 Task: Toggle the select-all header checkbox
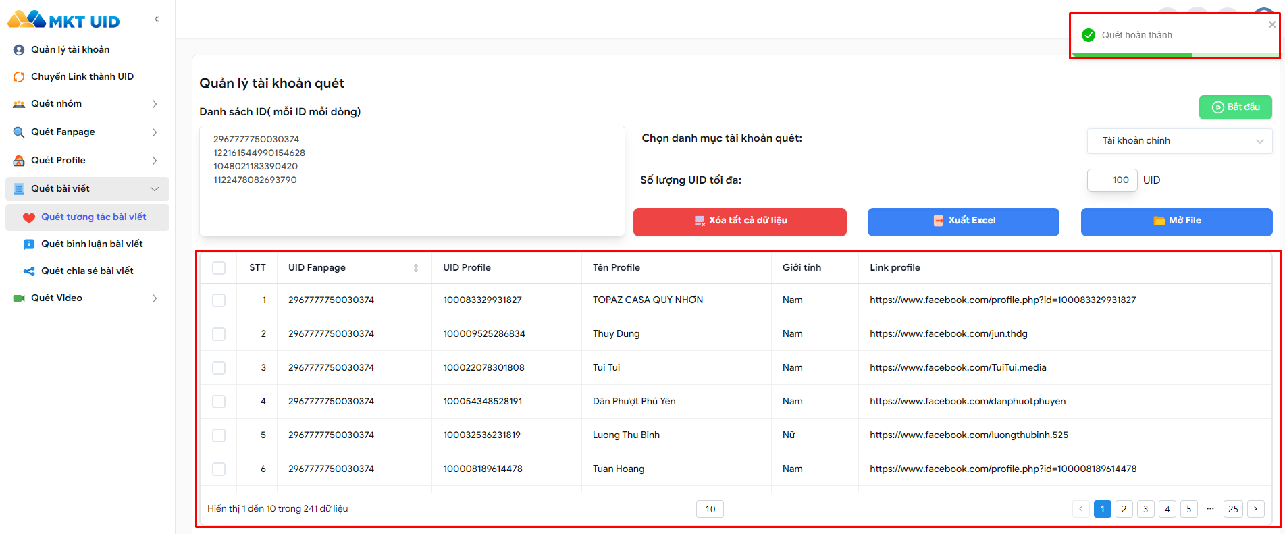pyautogui.click(x=219, y=268)
